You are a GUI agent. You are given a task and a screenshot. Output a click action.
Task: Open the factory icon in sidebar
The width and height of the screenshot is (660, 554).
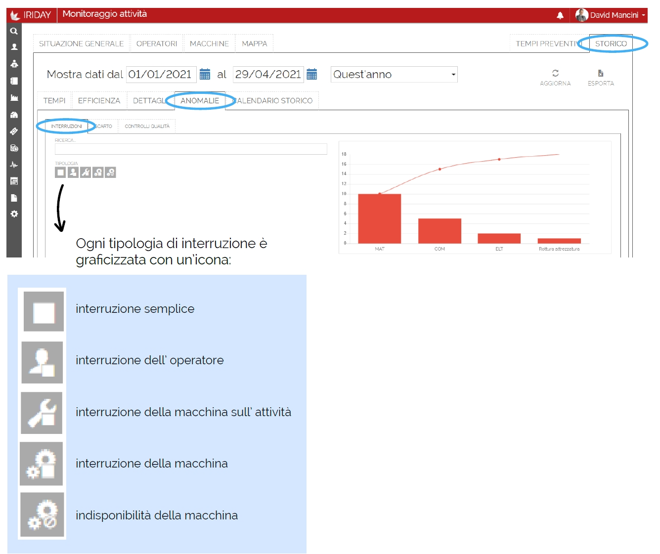pos(14,97)
